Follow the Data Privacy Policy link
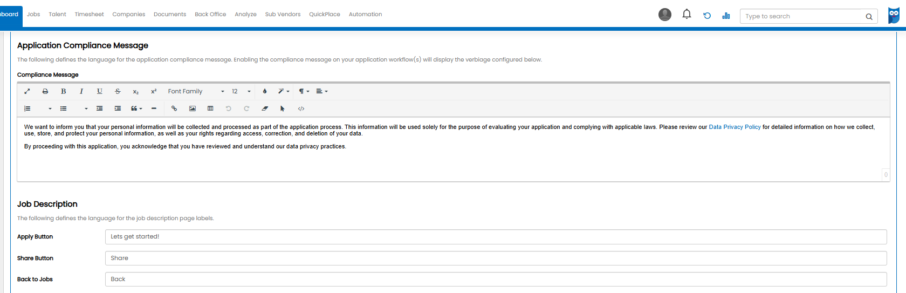The image size is (906, 293). pos(735,127)
